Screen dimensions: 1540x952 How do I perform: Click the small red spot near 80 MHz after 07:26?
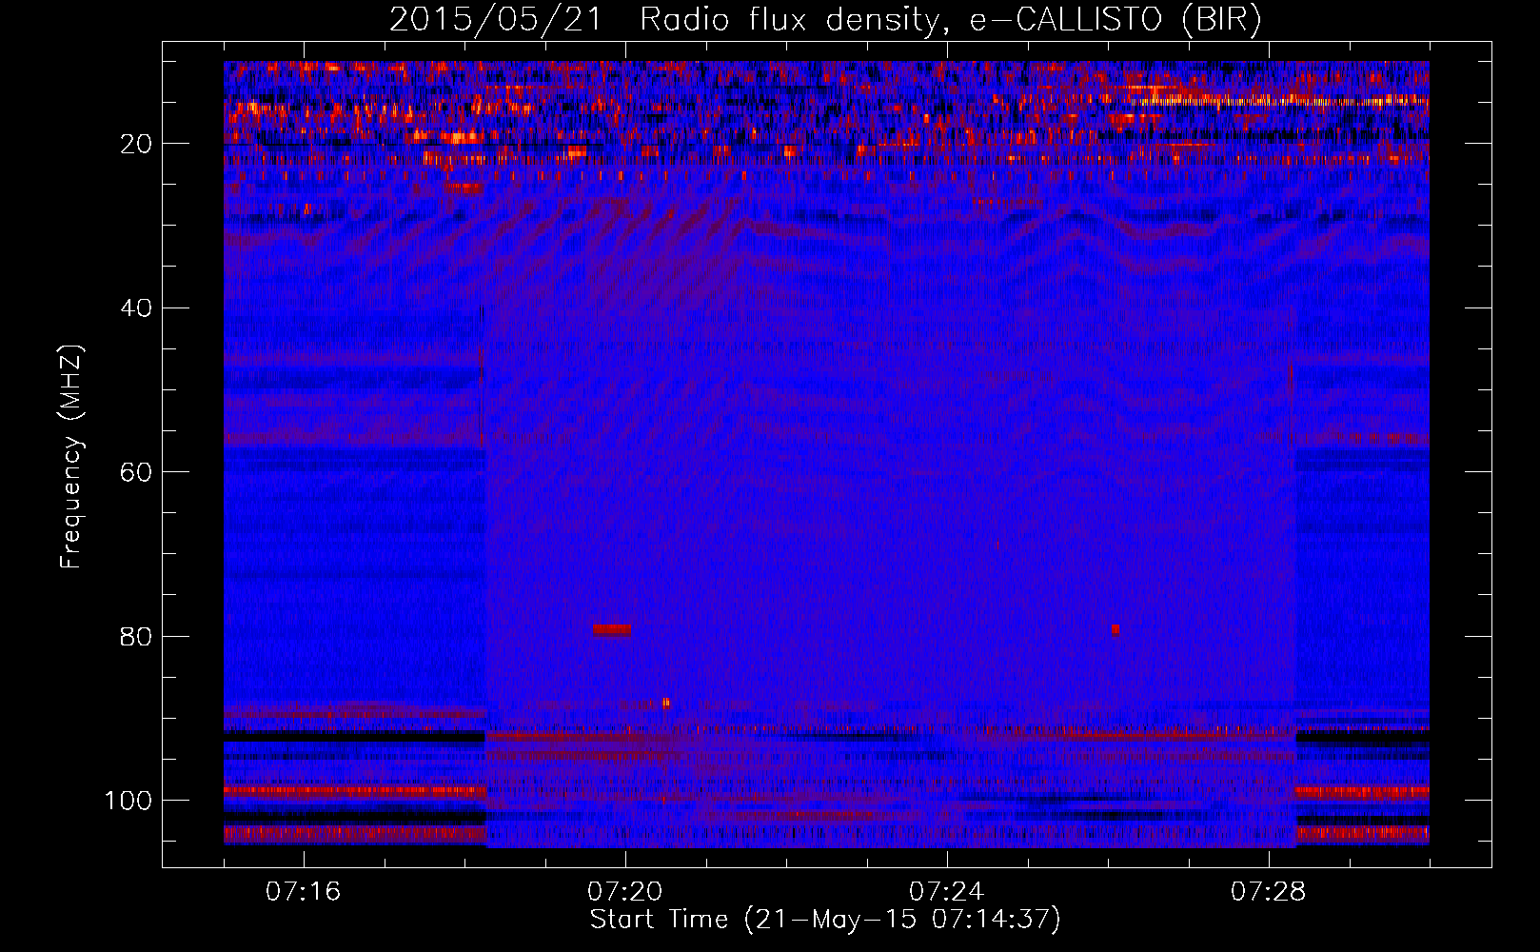click(1116, 629)
